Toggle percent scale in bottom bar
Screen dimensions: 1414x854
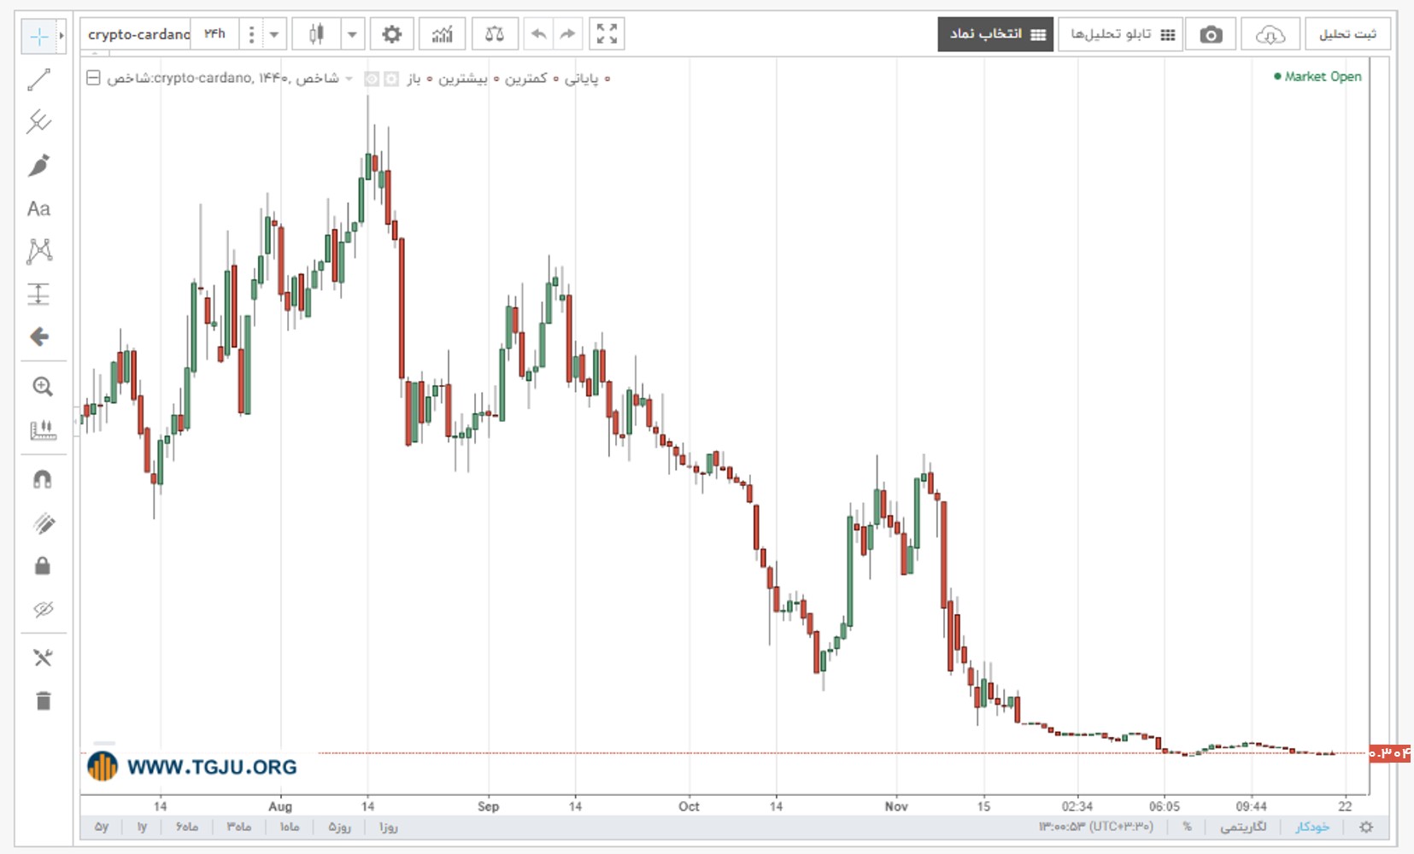click(1187, 827)
